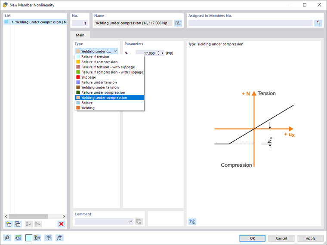Pick 'Failure under compression' from list
The image size is (327, 245).
(109, 92)
